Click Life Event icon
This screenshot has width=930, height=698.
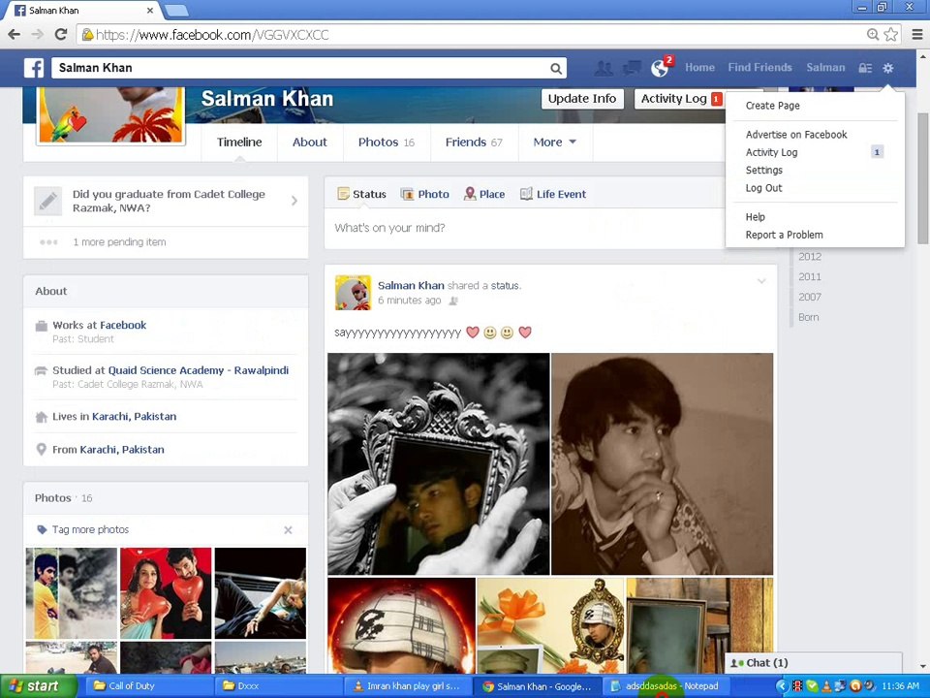pos(526,194)
